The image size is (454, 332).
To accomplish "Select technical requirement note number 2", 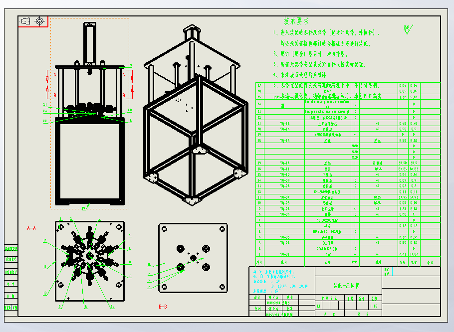I will point(310,54).
